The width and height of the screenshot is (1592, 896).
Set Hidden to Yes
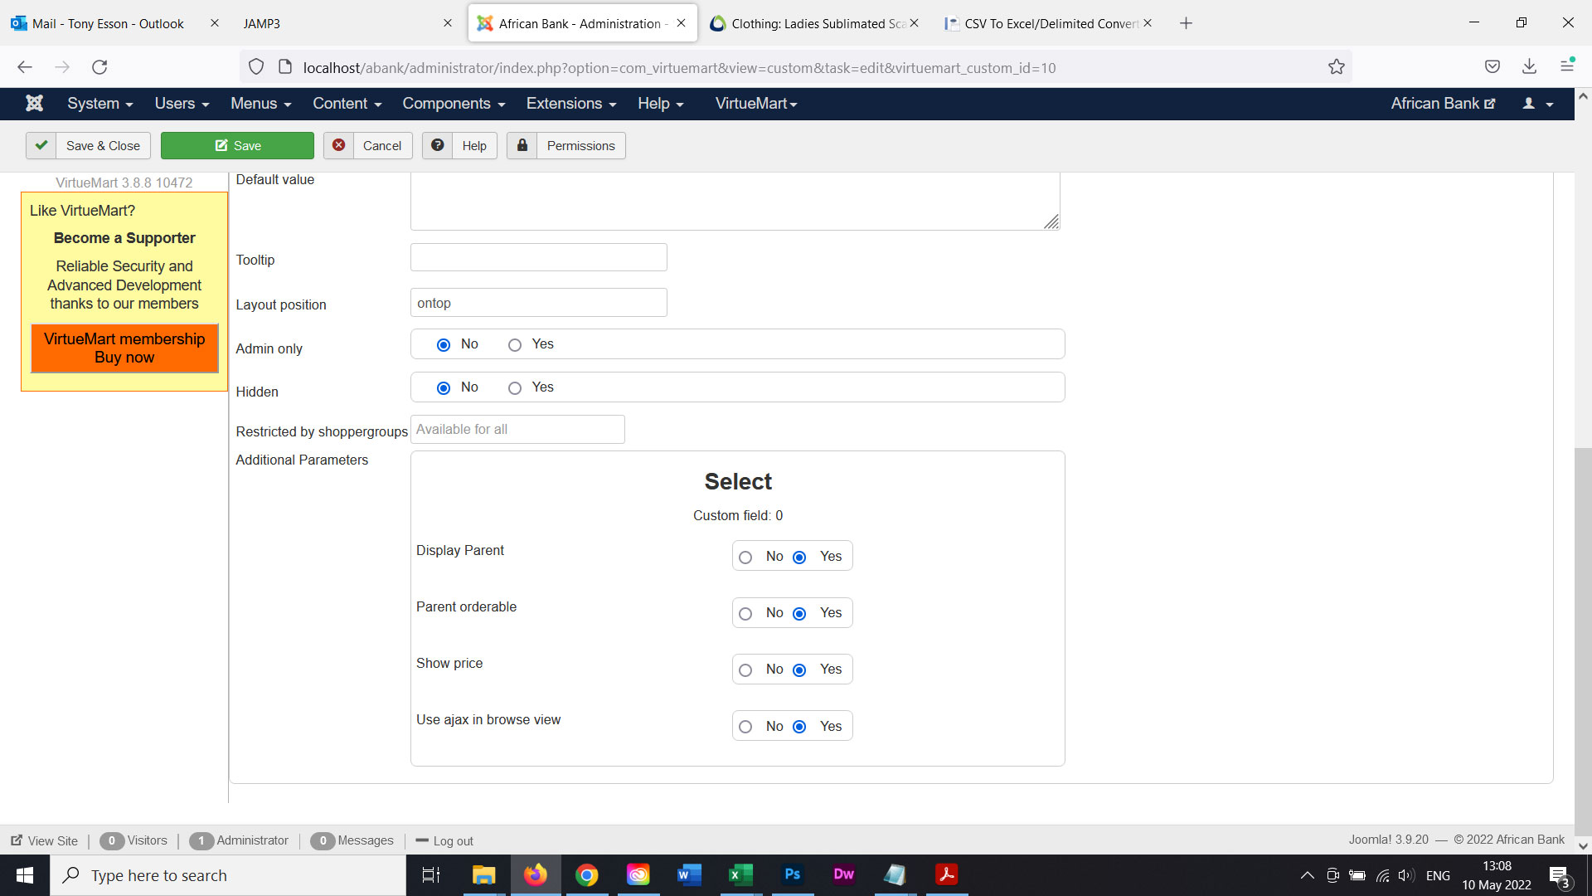[515, 388]
